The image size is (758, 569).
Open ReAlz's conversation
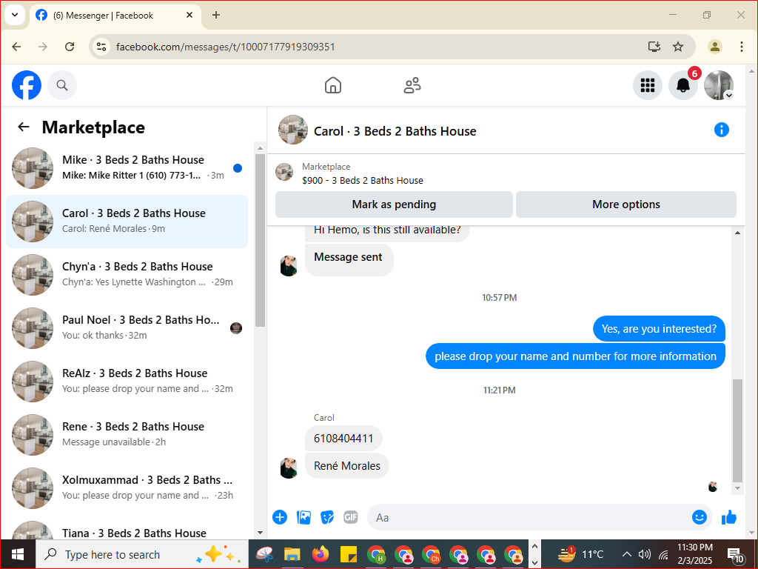(127, 382)
